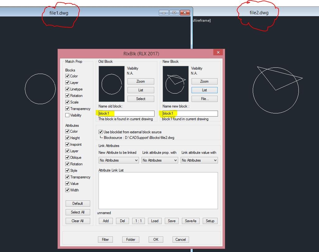The width and height of the screenshot is (319, 252).
Task: Click the Select button under Old Block
Action: 141,99
